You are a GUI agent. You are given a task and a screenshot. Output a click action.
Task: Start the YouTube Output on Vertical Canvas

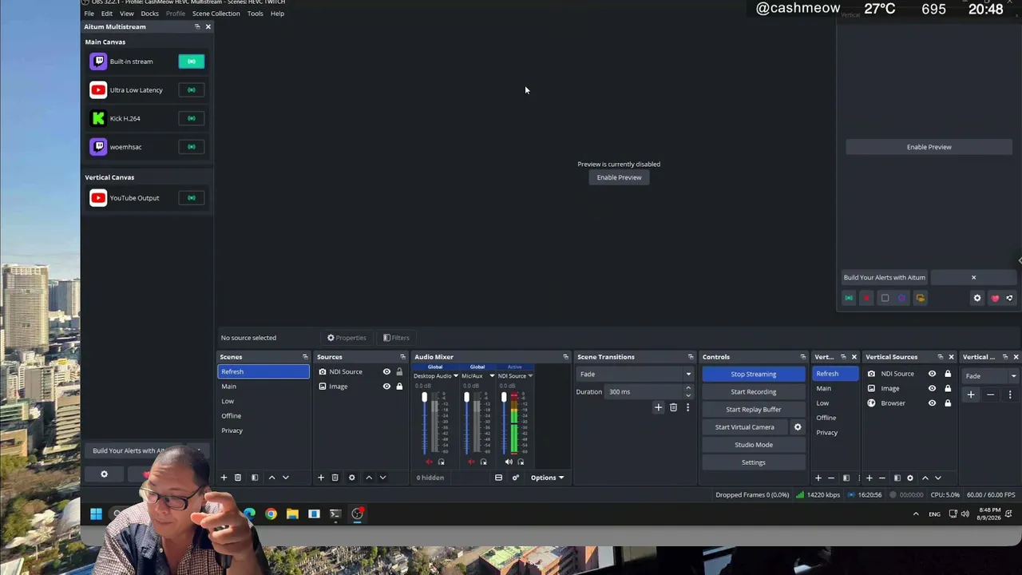click(x=192, y=198)
